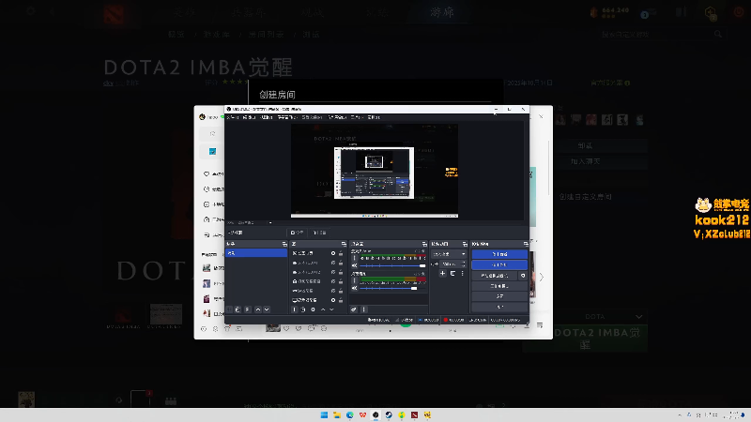Open the queue icon in music player

540,325
